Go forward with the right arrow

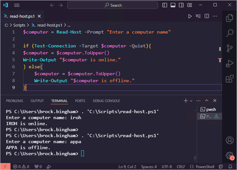[x=61, y=5]
